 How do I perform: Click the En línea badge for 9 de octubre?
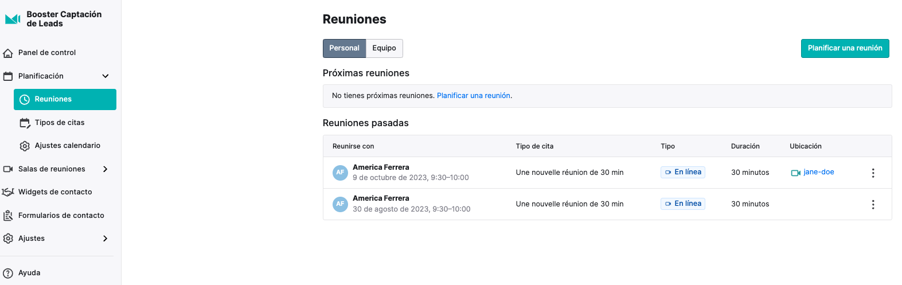click(682, 172)
